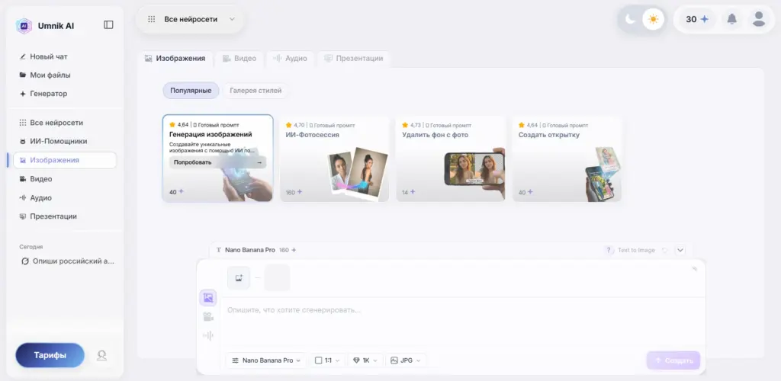This screenshot has height=381, width=781.
Task: Switch to the Презентации tab
Action: click(353, 58)
